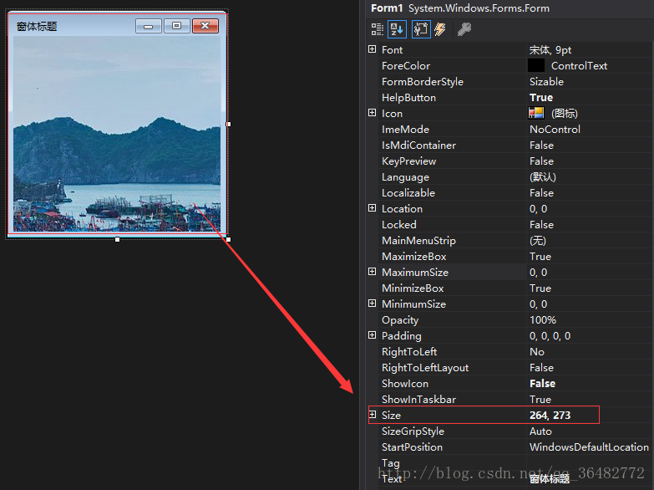Click the form title bar 窗体标题

coord(37,27)
